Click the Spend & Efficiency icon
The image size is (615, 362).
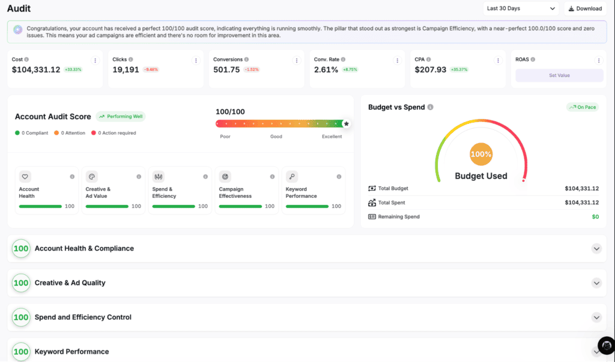tap(159, 177)
